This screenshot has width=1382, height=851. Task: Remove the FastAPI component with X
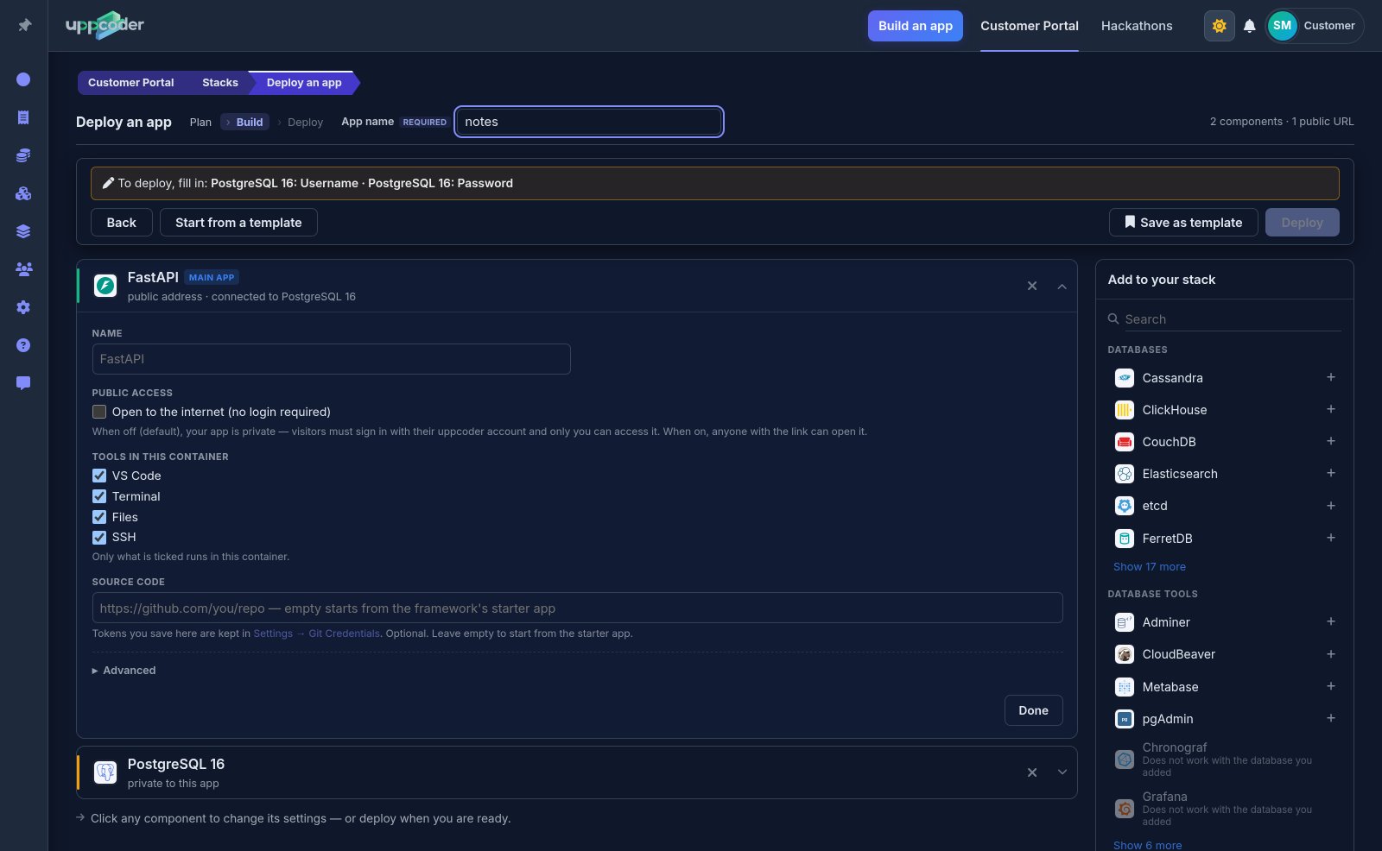[x=1032, y=286]
